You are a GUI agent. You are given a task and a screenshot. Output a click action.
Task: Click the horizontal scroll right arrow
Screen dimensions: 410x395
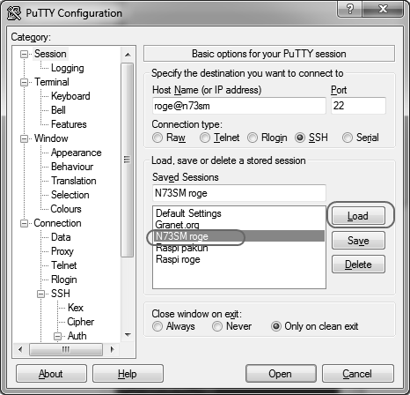pyautogui.click(x=113, y=349)
